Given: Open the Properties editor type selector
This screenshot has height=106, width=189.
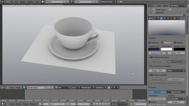Looking at the screenshot, I should (150, 18).
